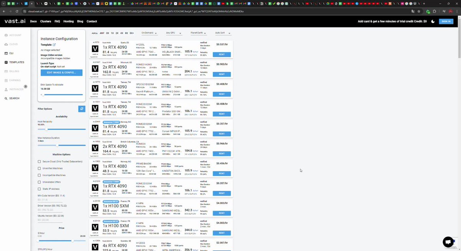Rent the Missouri 2x RTX 4090 at $0.903/hr

(x=222, y=74)
